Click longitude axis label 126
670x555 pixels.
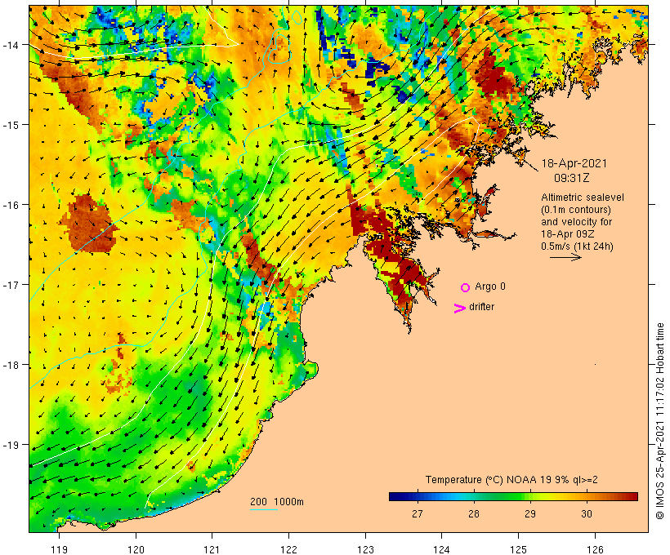click(595, 549)
